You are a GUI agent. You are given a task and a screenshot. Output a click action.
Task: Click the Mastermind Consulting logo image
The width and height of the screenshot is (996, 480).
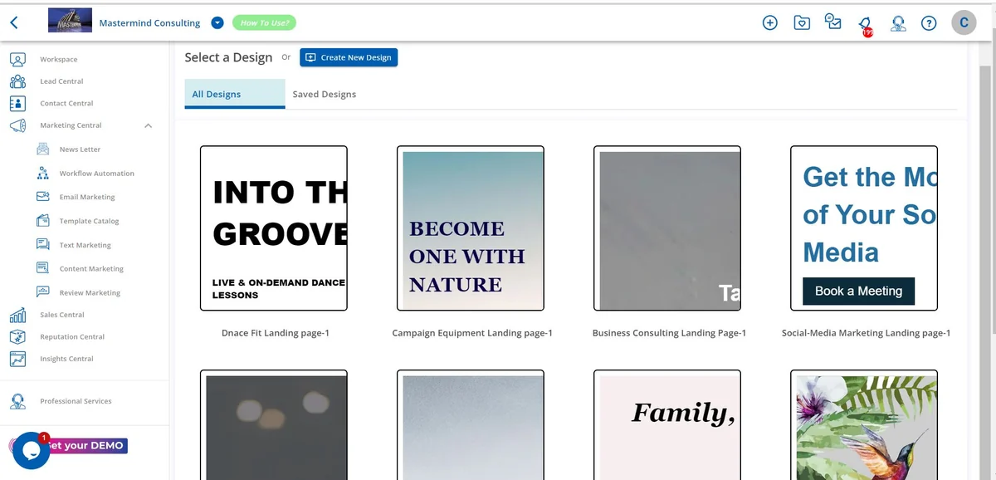point(71,22)
